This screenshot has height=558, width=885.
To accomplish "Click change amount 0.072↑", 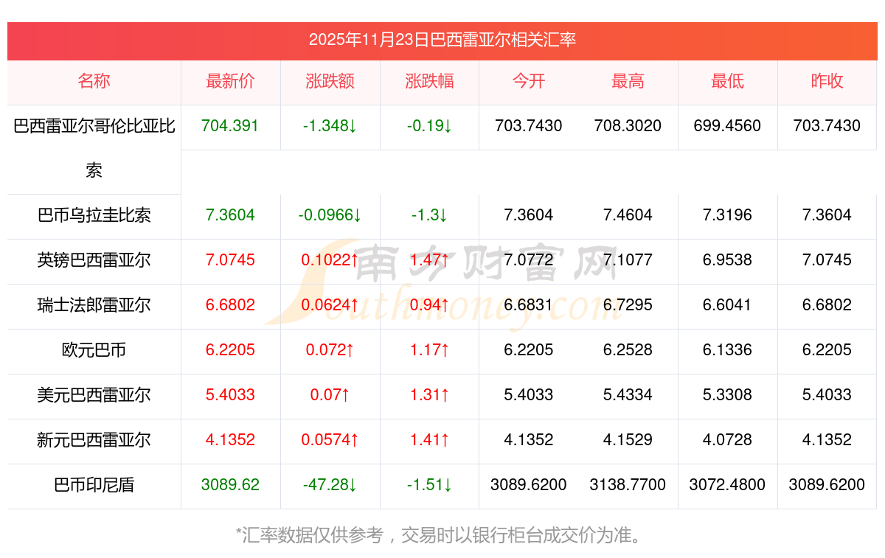I will click(x=330, y=350).
